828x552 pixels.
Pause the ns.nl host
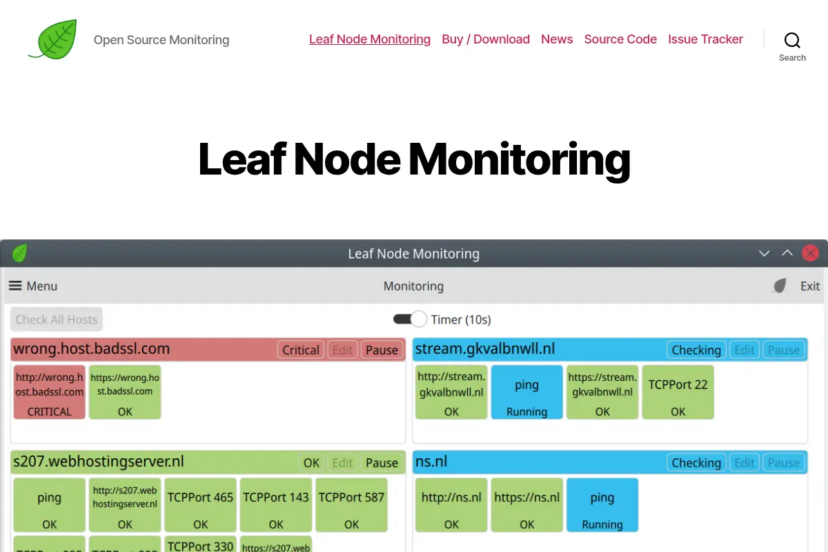(x=784, y=462)
